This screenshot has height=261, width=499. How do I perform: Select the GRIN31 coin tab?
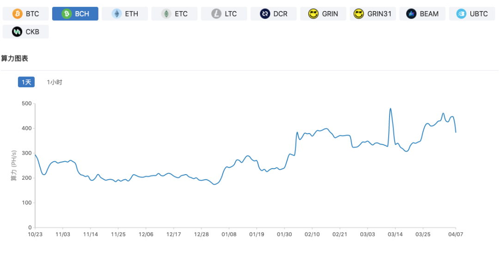[x=373, y=14]
